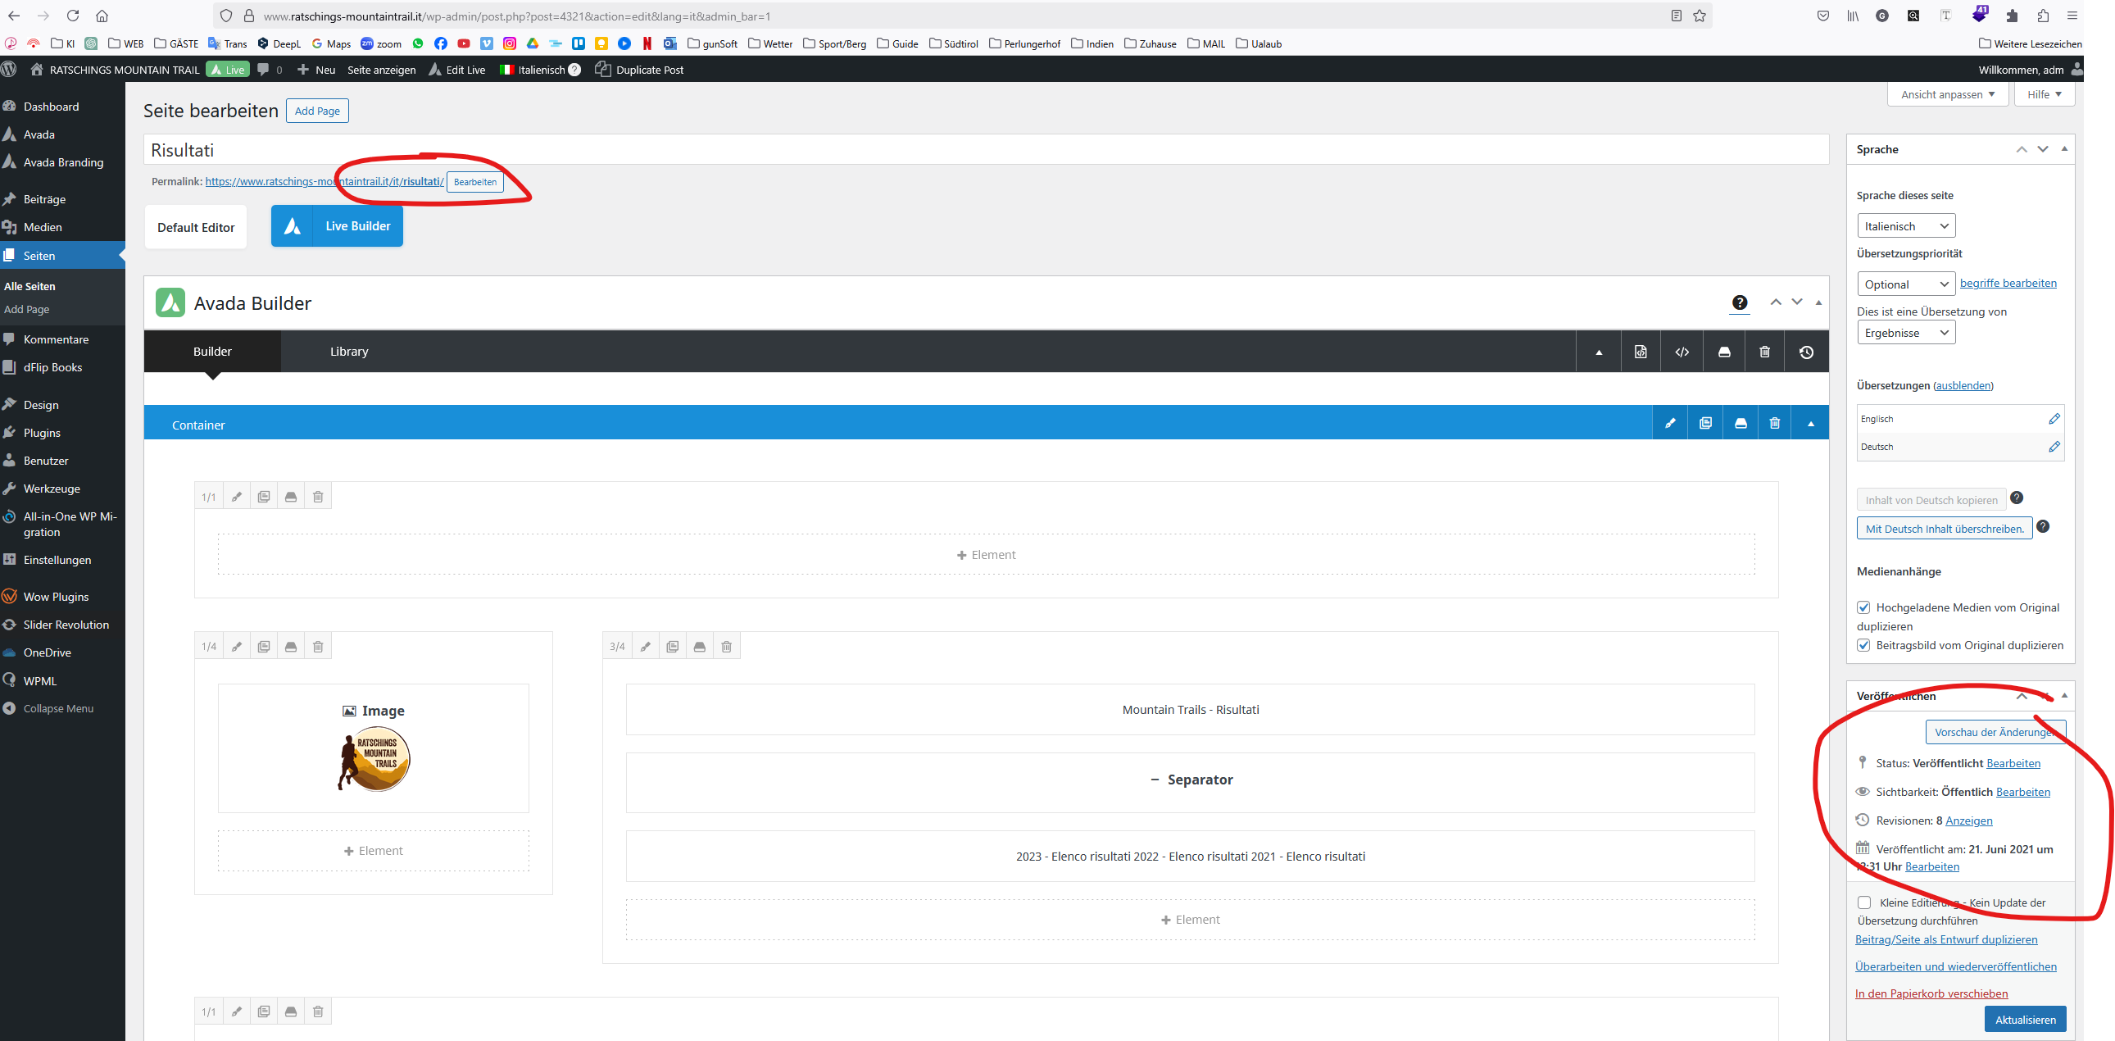Open Avada Builder history icon
The image size is (2115, 1041).
(1805, 352)
